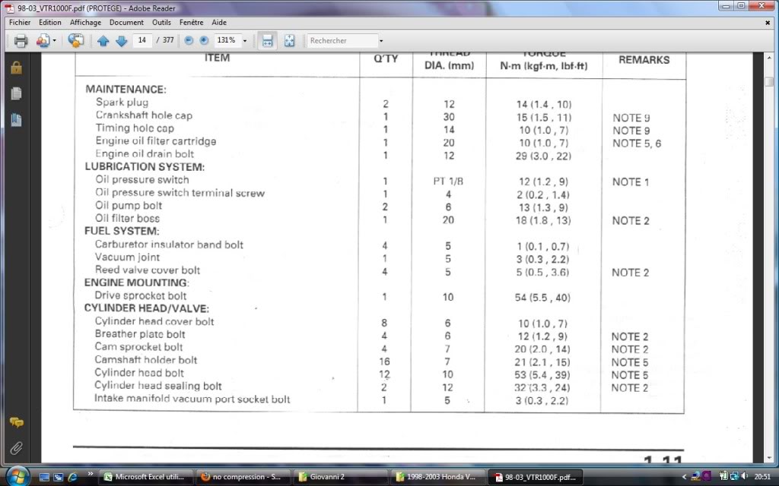Click the Print icon in toolbar
Screen dimensions: 779x486
tap(21, 41)
